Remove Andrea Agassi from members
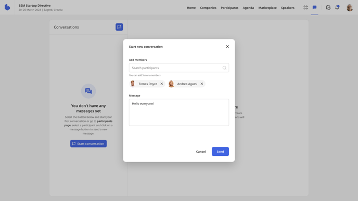The width and height of the screenshot is (358, 201). (x=201, y=84)
